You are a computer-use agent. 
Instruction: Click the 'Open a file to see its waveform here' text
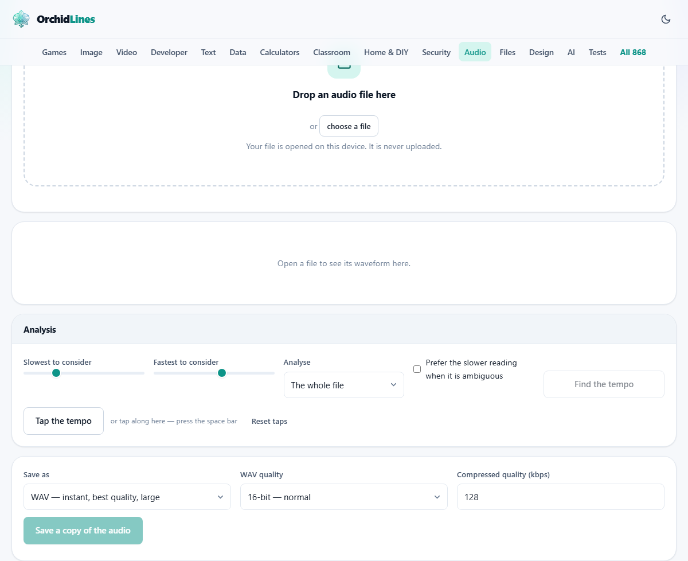point(344,264)
